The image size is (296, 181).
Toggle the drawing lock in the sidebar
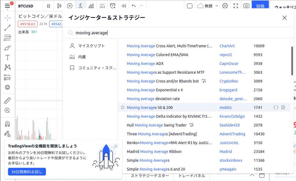pos(8,133)
